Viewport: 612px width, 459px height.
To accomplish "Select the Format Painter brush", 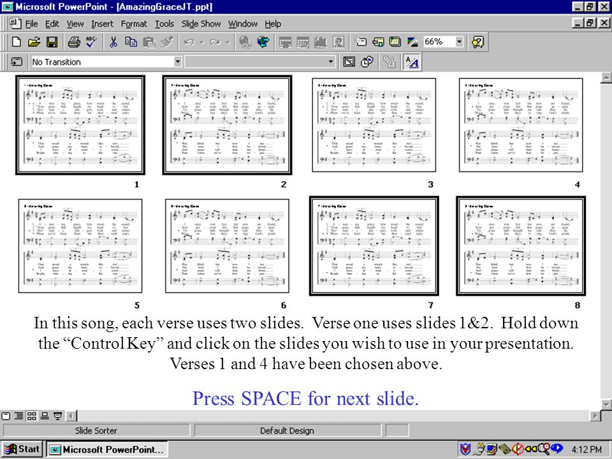I will click(x=167, y=42).
